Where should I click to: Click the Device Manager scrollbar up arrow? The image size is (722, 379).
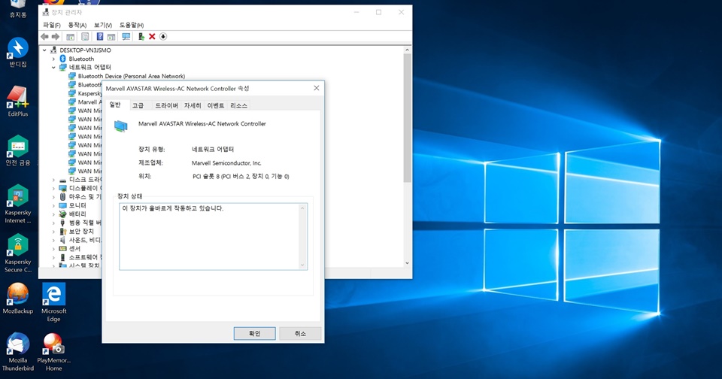click(x=407, y=50)
